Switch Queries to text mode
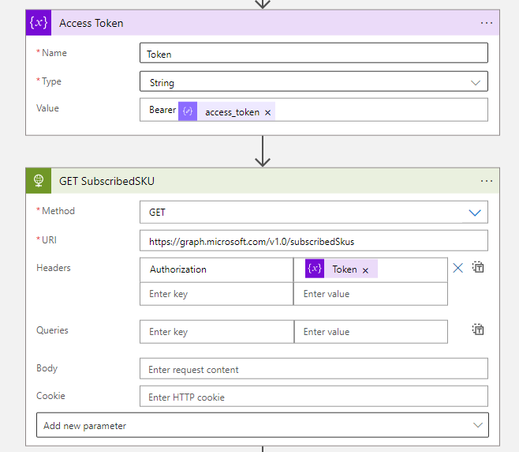The image size is (519, 452). click(478, 330)
